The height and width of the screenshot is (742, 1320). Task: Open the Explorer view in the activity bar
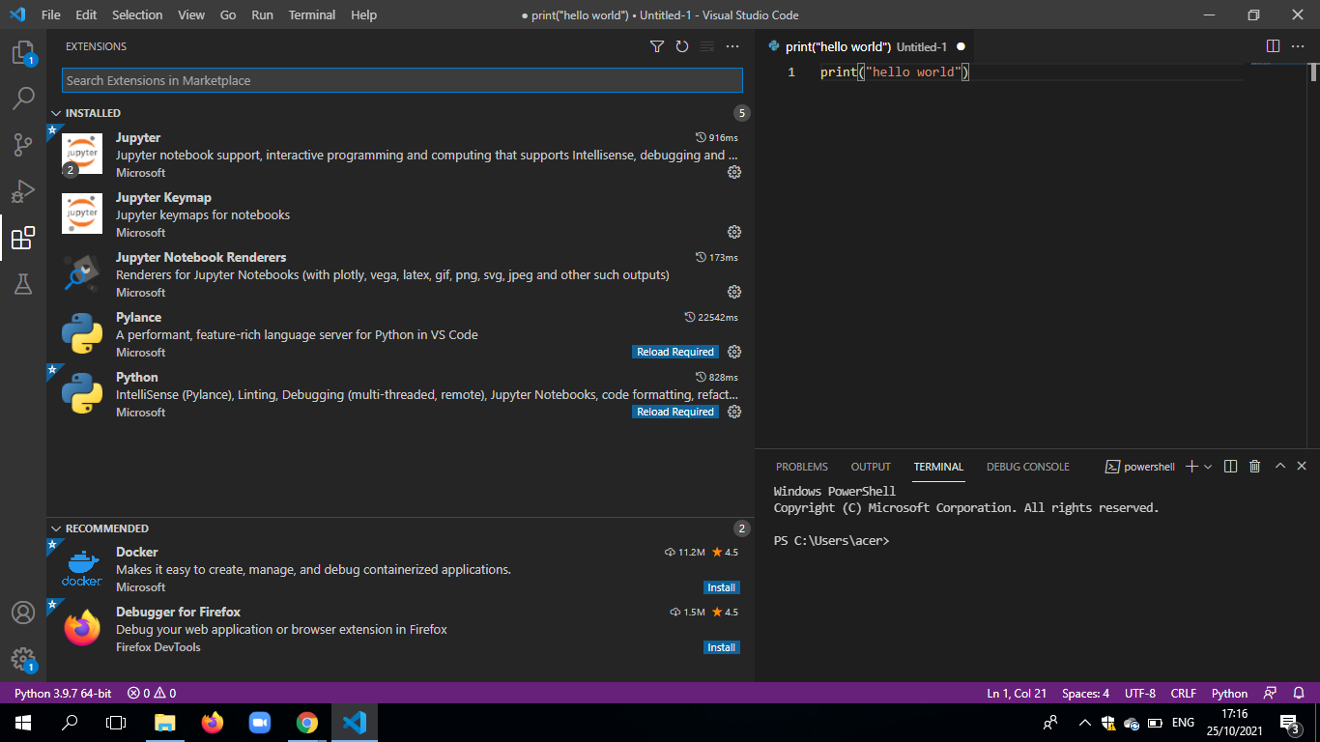23,53
